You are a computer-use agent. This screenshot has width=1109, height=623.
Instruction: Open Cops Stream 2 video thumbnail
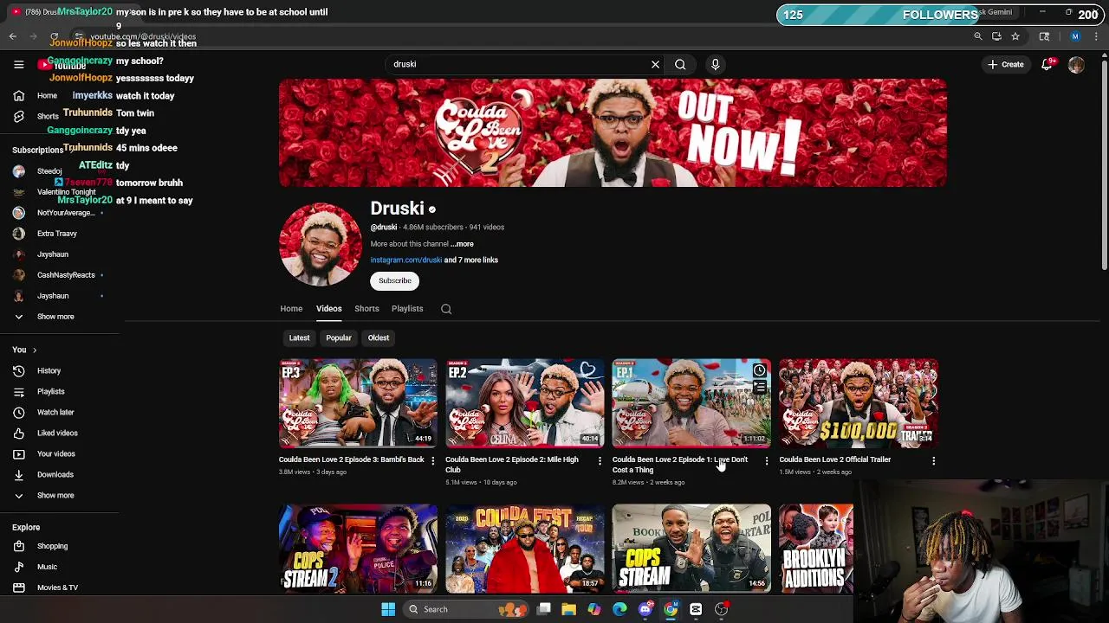pos(358,548)
